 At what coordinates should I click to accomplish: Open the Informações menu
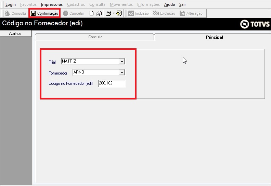click(x=149, y=4)
